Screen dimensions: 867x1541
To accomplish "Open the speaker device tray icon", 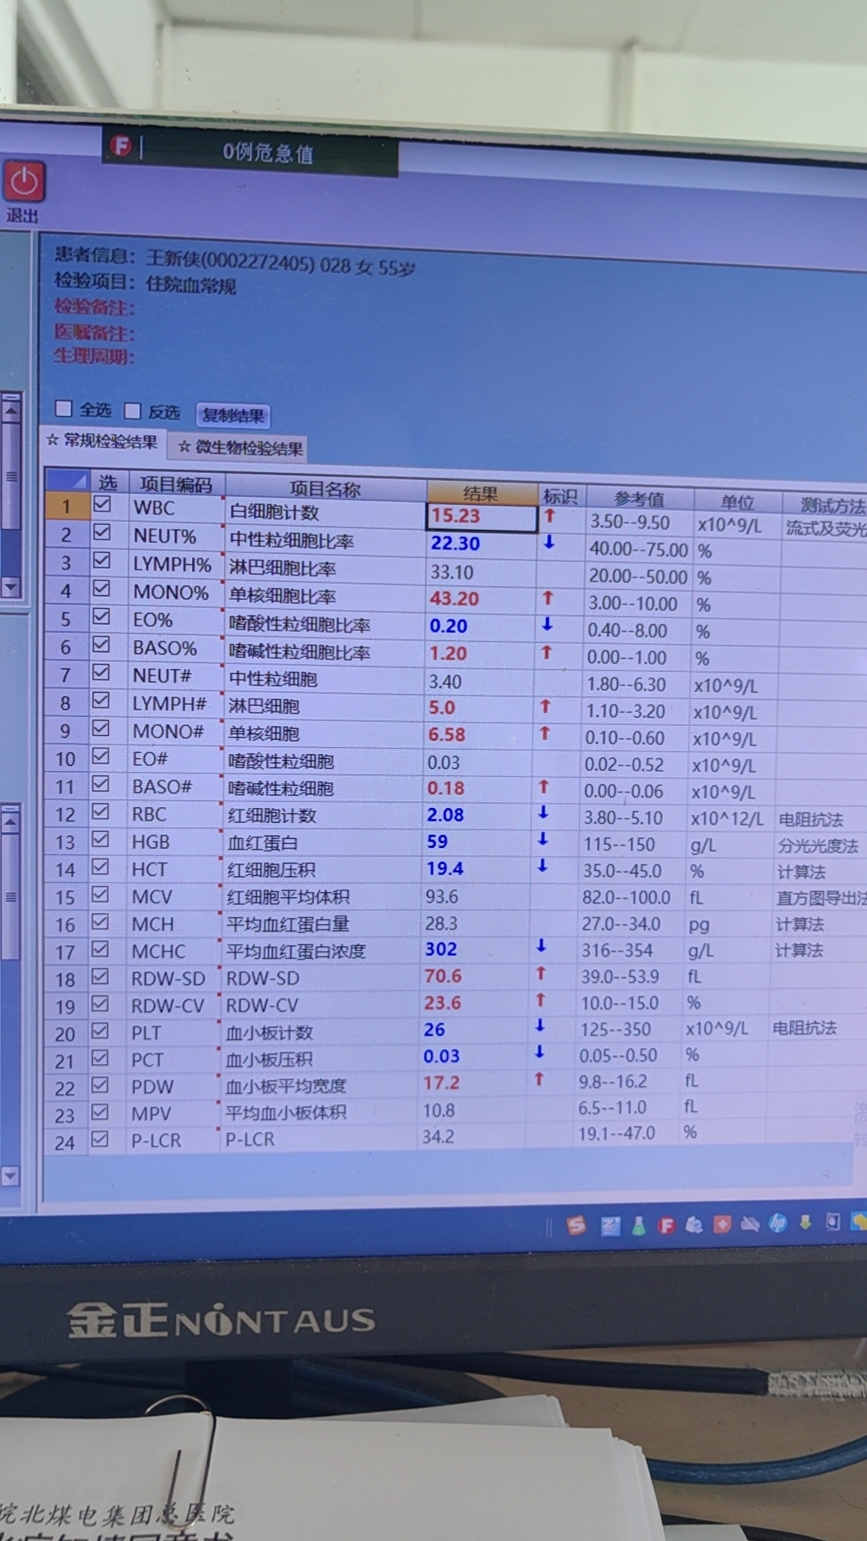I will (833, 1221).
